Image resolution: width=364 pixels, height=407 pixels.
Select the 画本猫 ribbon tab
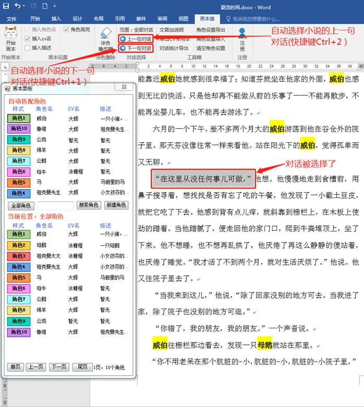pyautogui.click(x=207, y=19)
